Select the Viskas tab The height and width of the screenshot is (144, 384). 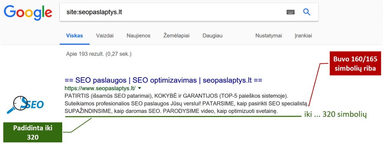pyautogui.click(x=74, y=36)
